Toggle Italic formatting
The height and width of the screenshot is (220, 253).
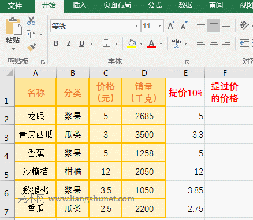tap(69, 43)
